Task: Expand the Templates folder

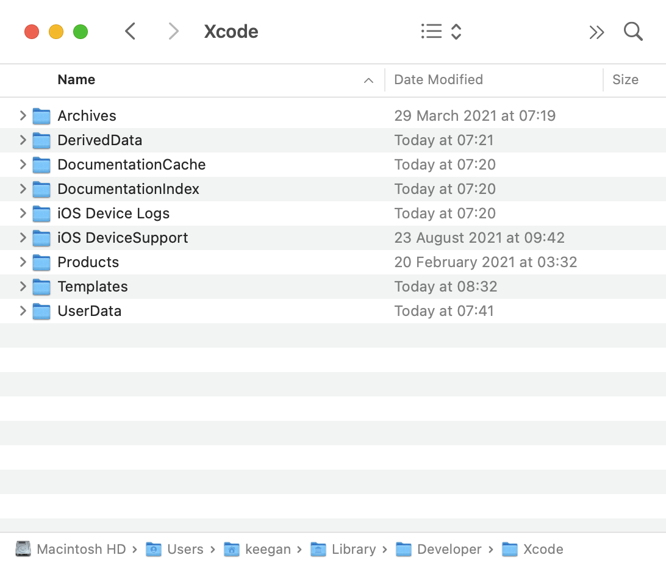Action: point(23,287)
